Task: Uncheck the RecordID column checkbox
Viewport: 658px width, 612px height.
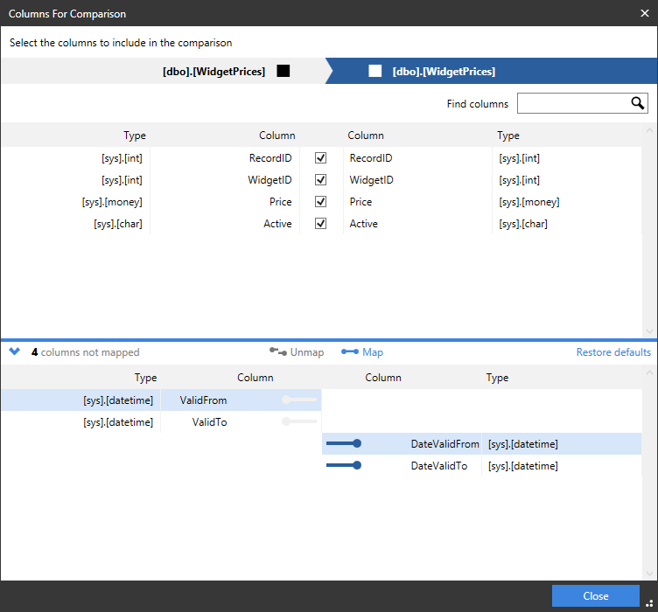Action: 320,158
